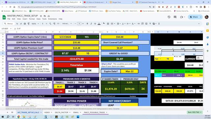This screenshot has height=119, width=211.
Task: Print the spreadsheet via printer icon
Action: click(25, 23)
